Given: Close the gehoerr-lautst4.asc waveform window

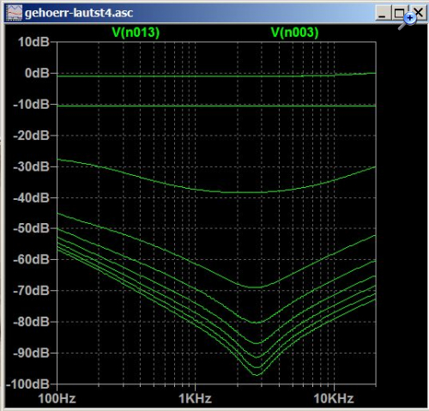Looking at the screenshot, I should 419,13.
